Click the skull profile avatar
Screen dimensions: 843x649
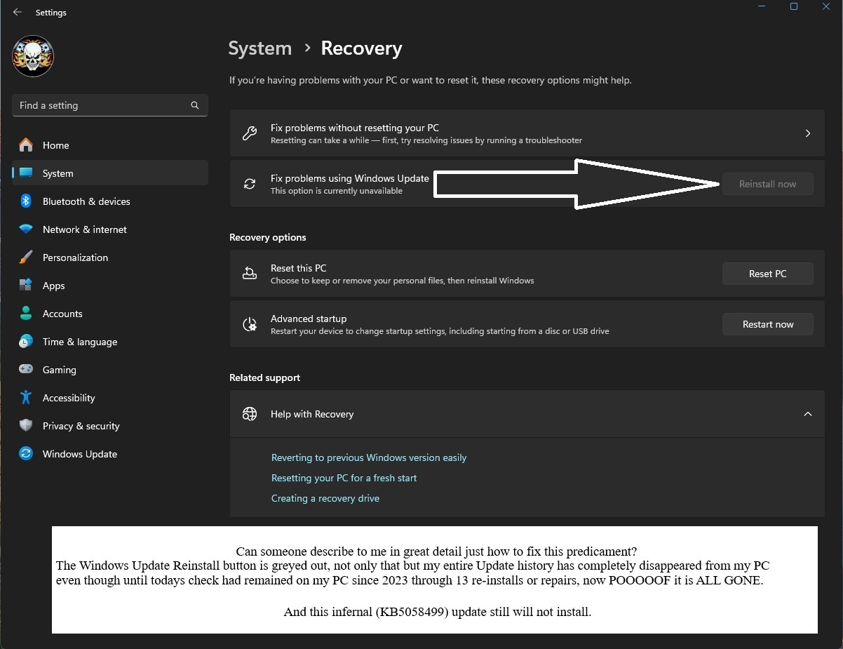click(32, 56)
